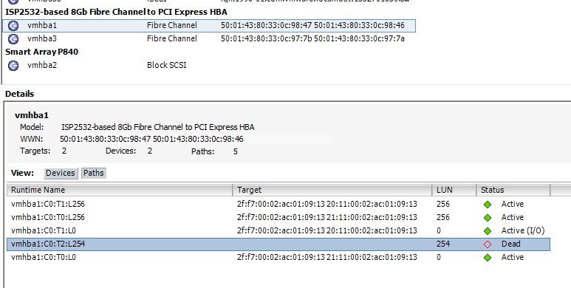Click the green Active status diamond for vmhba1:C0:T0:L256

click(x=488, y=218)
